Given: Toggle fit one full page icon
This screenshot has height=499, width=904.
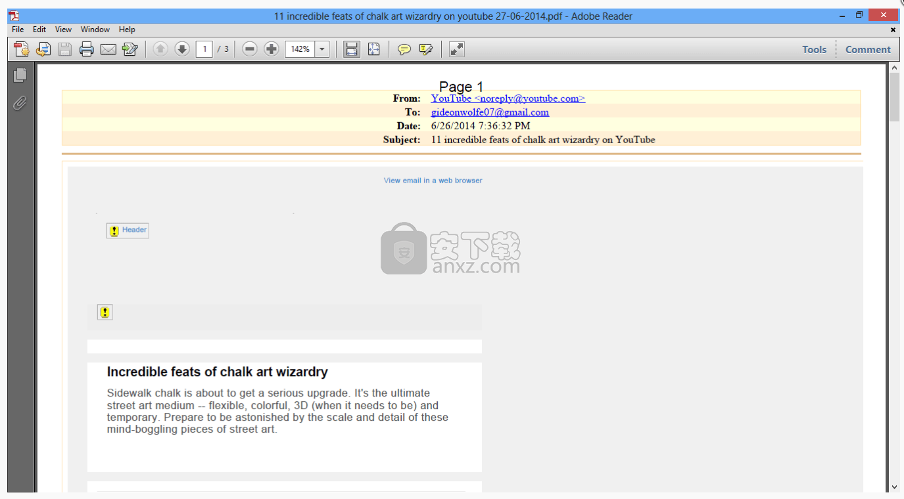Looking at the screenshot, I should [x=374, y=49].
